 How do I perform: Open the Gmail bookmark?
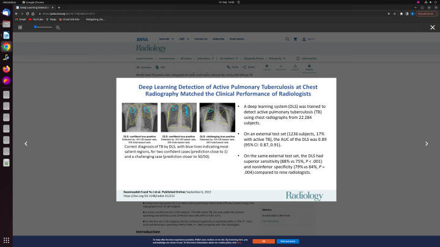pyautogui.click(x=21, y=20)
